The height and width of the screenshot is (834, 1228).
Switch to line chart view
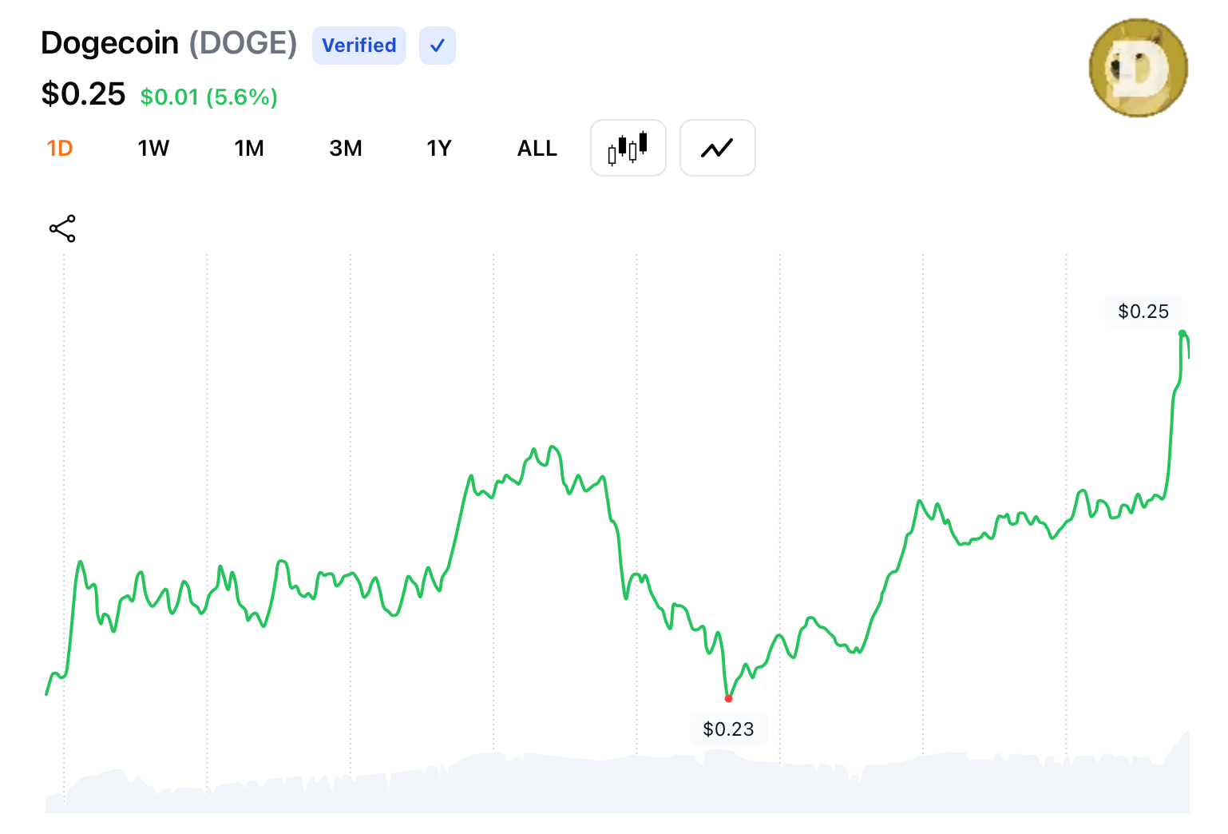pyautogui.click(x=717, y=148)
